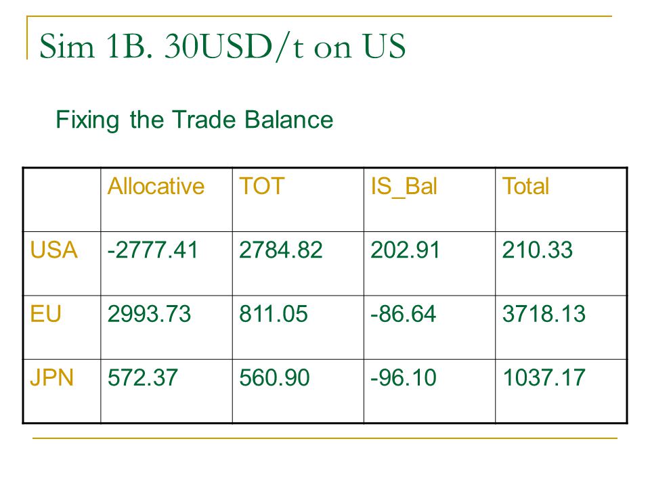This screenshot has width=650, height=487.
Task: Click the 'Total' column header
Action: (525, 185)
